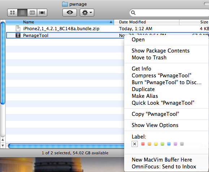
Task: Toggle sort direction arrow in Name column
Action: 111,22
